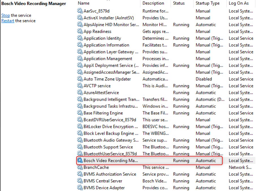Click the Bosch Vide... description cell
The height and width of the screenshot is (191, 259).
tap(155, 181)
